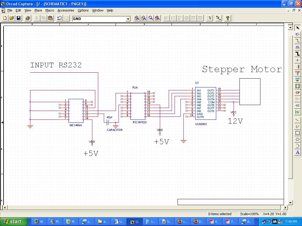Select the CAPACITOR part label

(x=115, y=130)
